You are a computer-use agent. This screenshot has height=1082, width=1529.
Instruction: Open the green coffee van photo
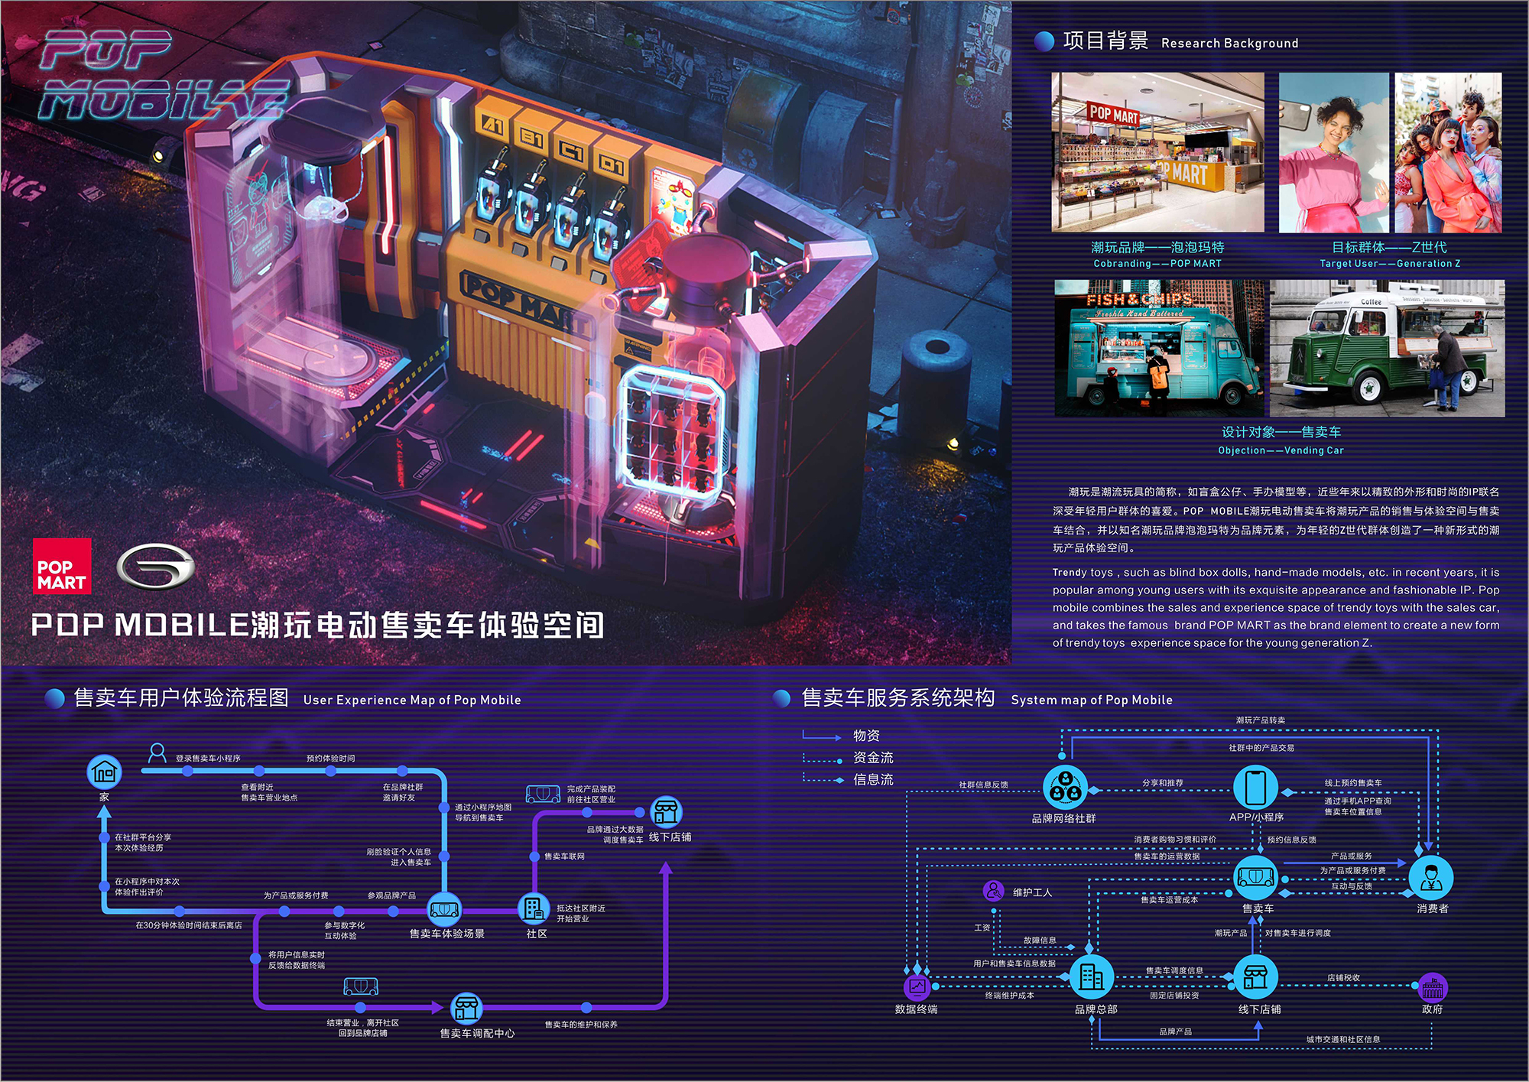[1387, 348]
